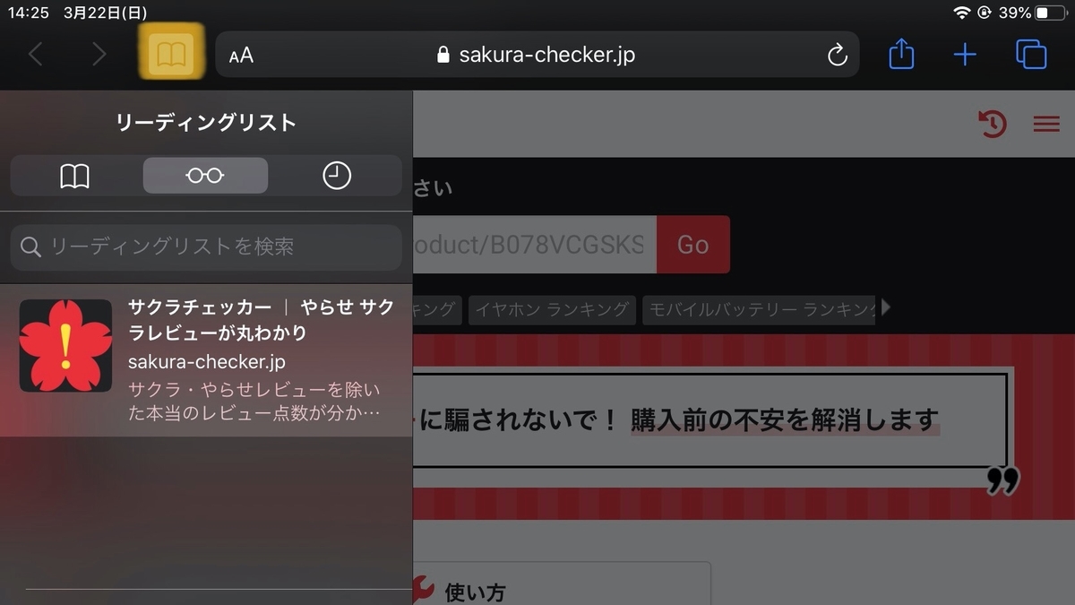Tap the sakura-checker thumbnail with flower logo

pyautogui.click(x=64, y=345)
